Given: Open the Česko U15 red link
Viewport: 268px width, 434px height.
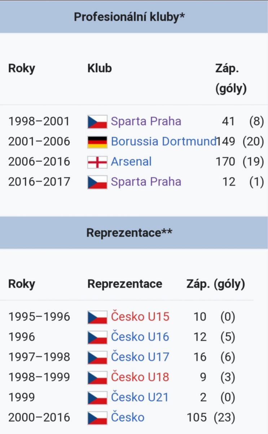Looking at the screenshot, I should (140, 317).
